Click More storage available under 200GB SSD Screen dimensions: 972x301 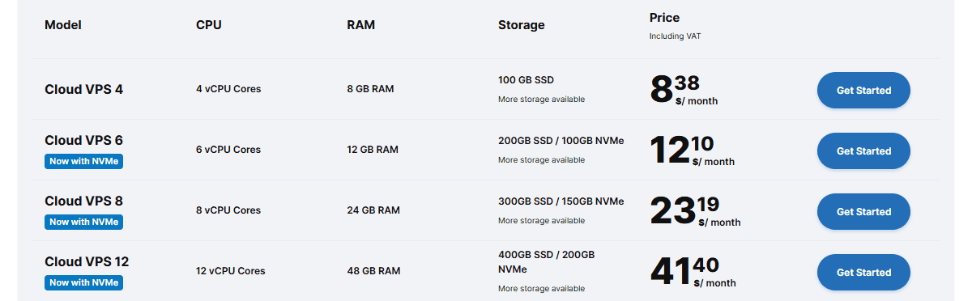[541, 160]
